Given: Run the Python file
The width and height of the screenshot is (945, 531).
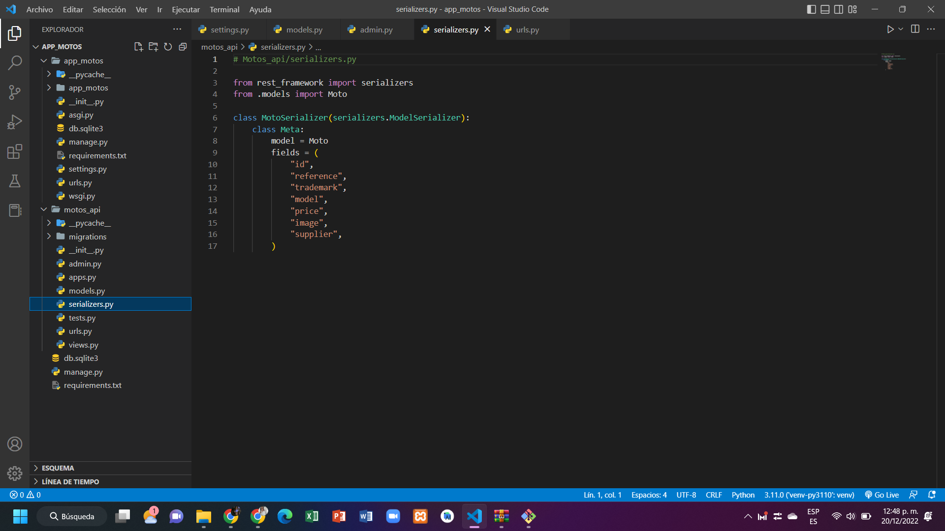Looking at the screenshot, I should [x=890, y=29].
